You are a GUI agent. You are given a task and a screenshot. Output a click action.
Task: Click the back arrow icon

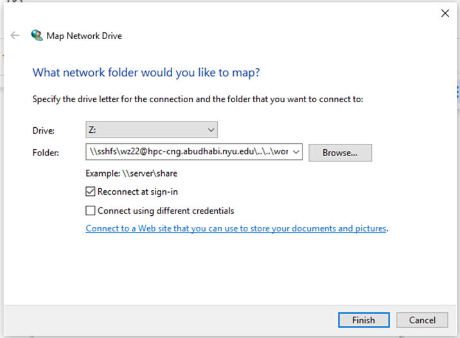(x=15, y=36)
